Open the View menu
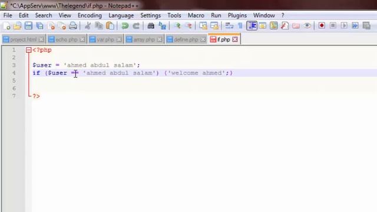377x212 pixels. point(65,15)
